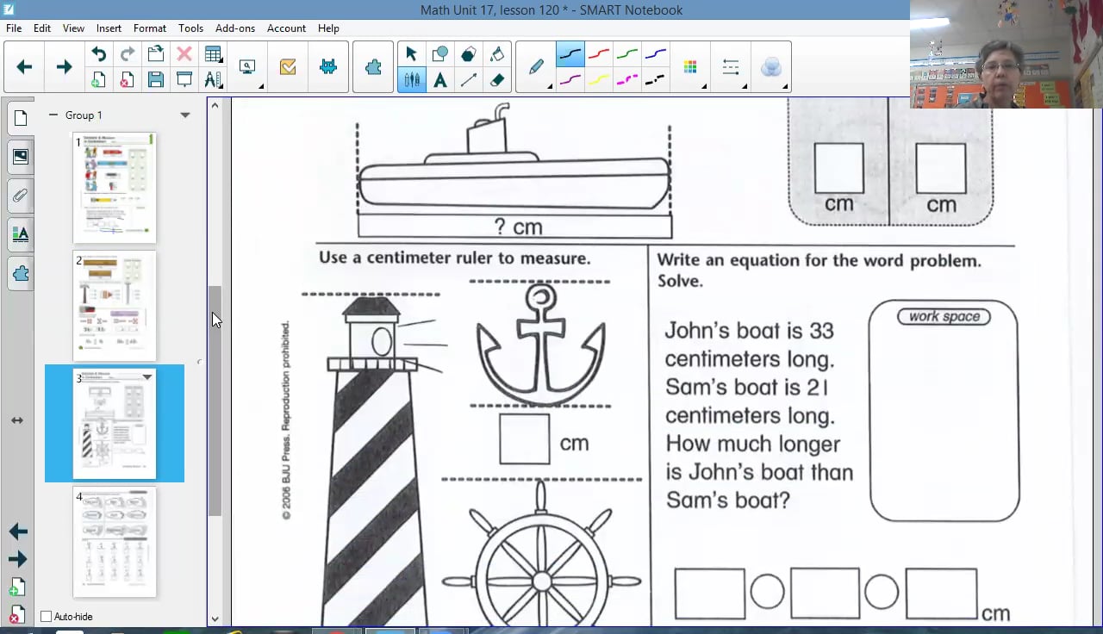Redo the last undone action
The image size is (1103, 634).
pyautogui.click(x=127, y=54)
